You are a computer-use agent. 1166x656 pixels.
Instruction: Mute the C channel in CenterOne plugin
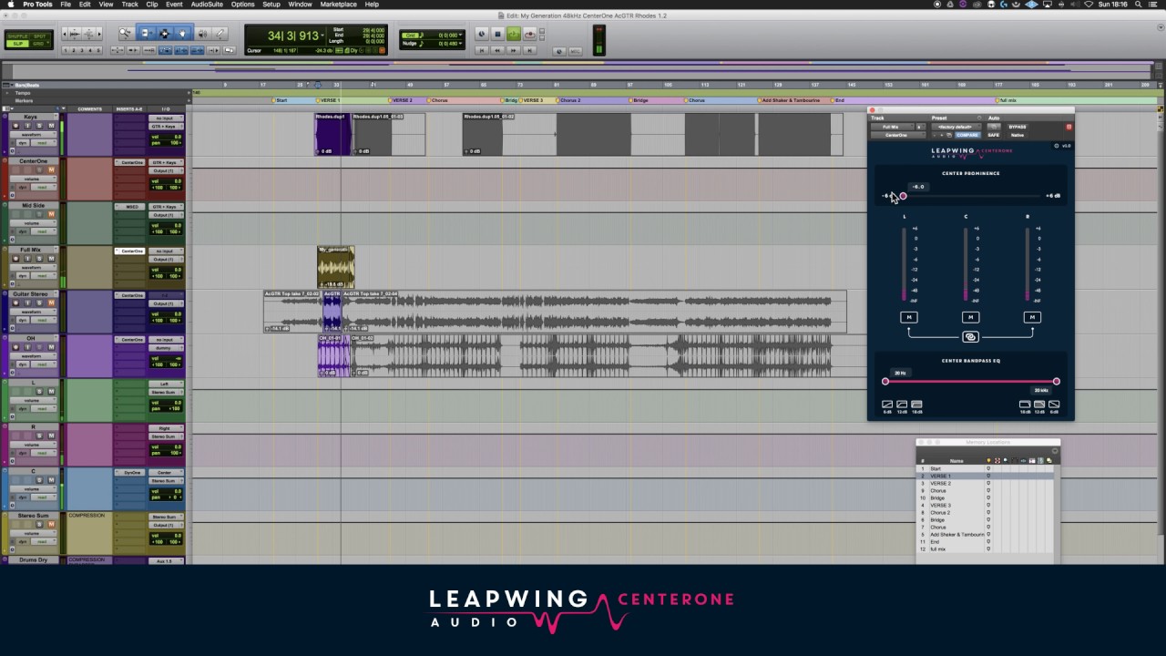coord(970,317)
